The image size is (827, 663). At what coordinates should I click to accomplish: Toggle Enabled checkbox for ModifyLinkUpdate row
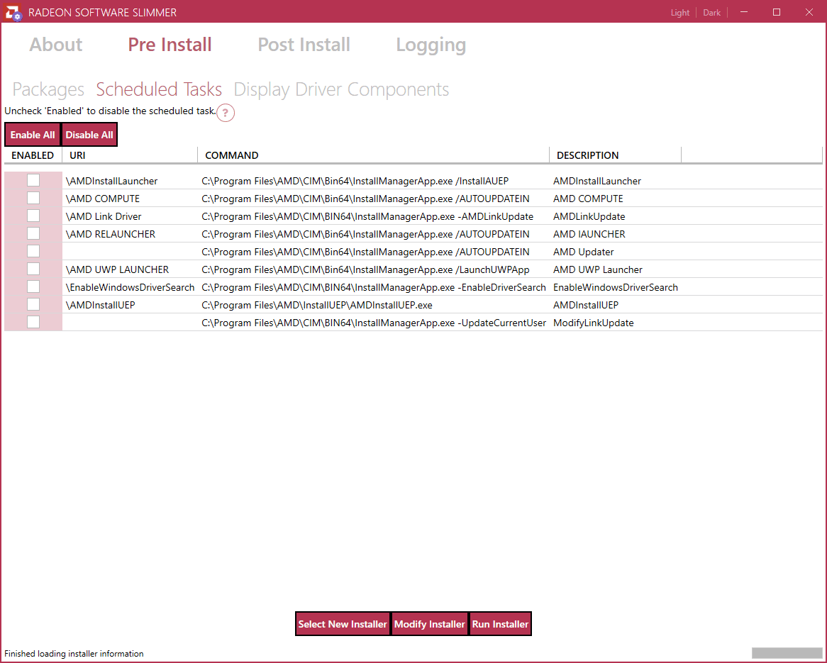point(33,322)
